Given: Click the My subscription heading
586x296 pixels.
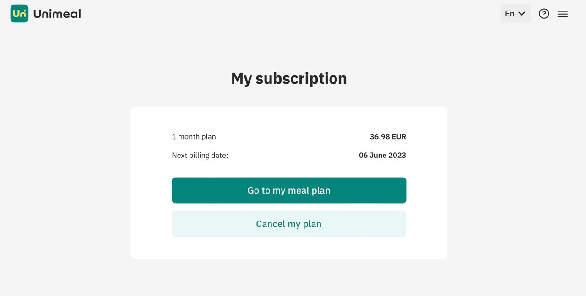Looking at the screenshot, I should (288, 78).
